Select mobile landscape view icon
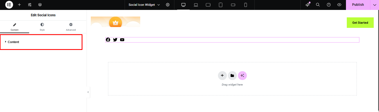The height and width of the screenshot is (112, 379). (x=233, y=5)
